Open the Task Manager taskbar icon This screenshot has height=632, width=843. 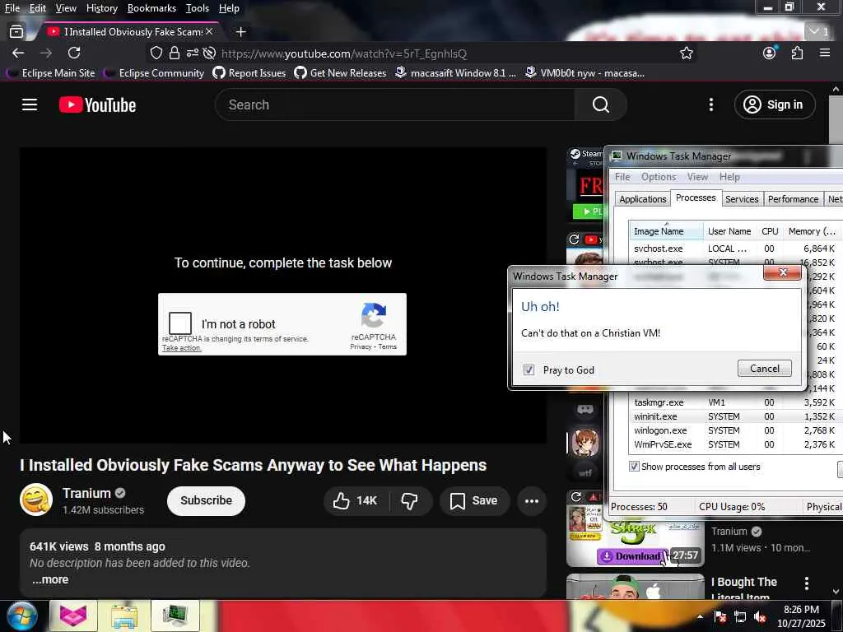[x=175, y=616]
